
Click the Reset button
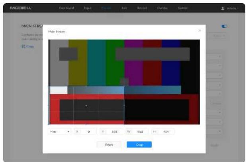pyautogui.click(x=109, y=145)
